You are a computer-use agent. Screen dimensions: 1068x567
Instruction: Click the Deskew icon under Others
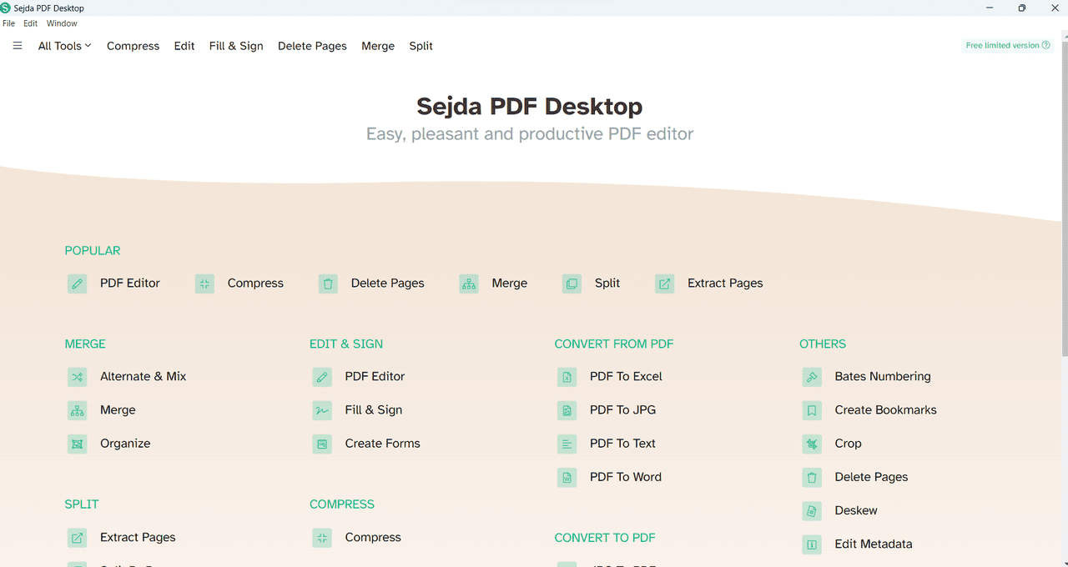[x=812, y=510]
